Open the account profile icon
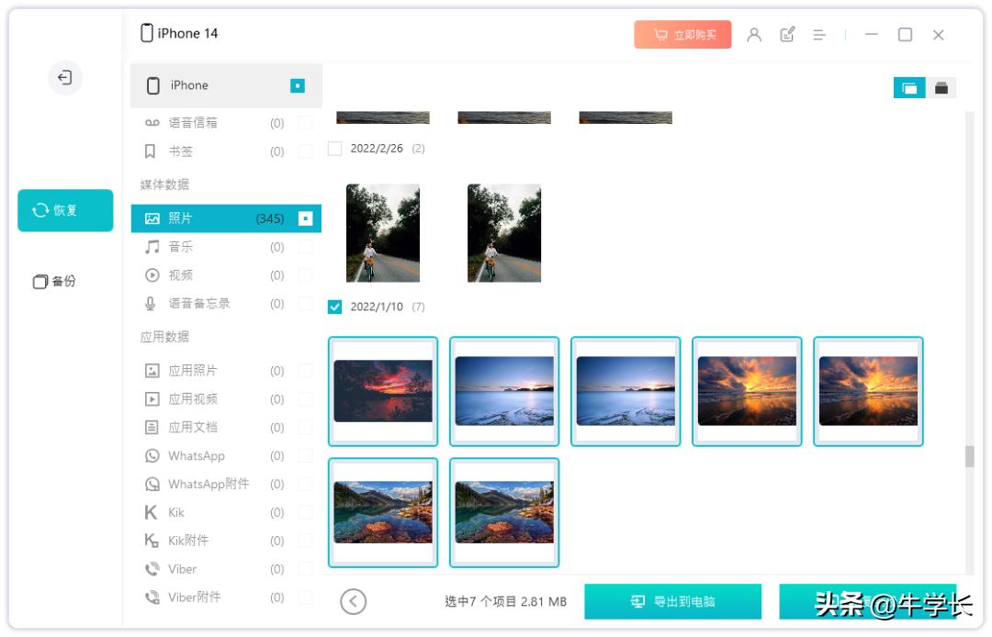992x637 pixels. coord(755,34)
